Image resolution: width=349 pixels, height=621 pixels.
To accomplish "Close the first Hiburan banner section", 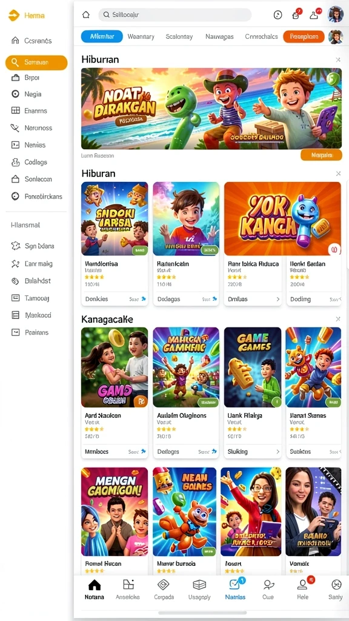I will 338,60.
